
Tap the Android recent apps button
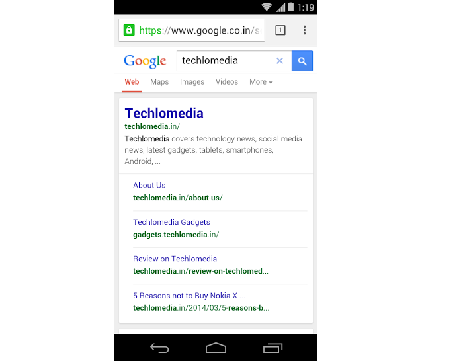272,348
